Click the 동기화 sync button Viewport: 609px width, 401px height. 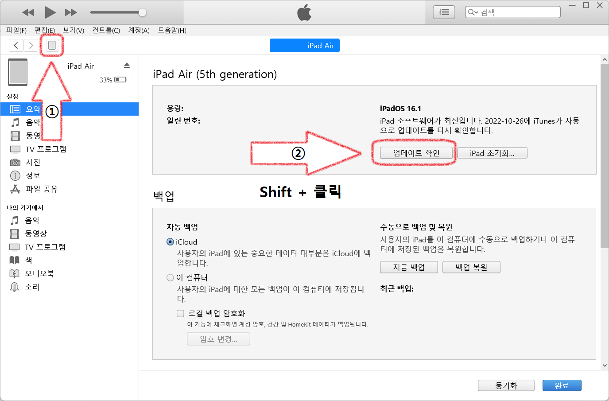pyautogui.click(x=506, y=385)
